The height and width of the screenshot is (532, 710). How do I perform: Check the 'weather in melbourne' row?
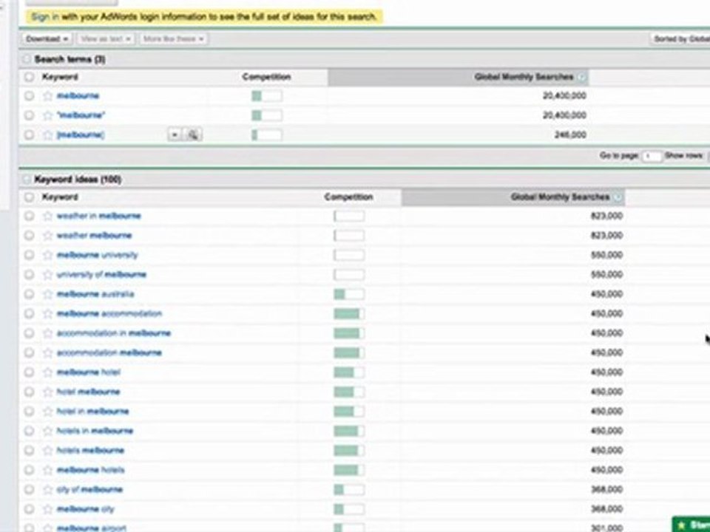[29, 216]
